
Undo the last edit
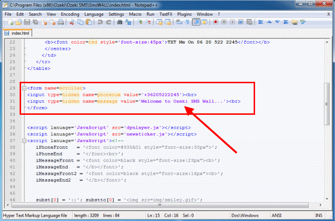(100, 22)
